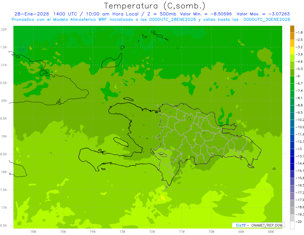Click the dark orange swatch above -1.8
Viewport: 304px width, 235px height.
pos(292,29)
